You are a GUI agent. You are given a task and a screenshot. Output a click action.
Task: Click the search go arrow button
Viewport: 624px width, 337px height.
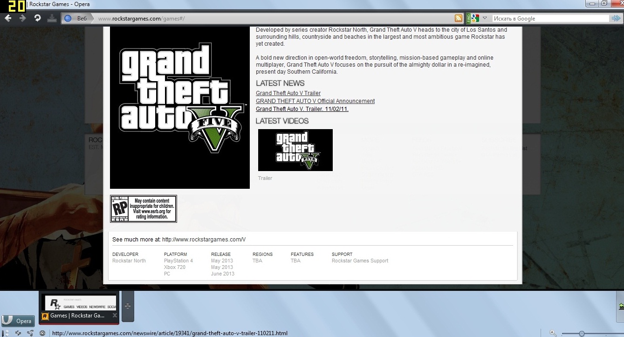tap(616, 19)
